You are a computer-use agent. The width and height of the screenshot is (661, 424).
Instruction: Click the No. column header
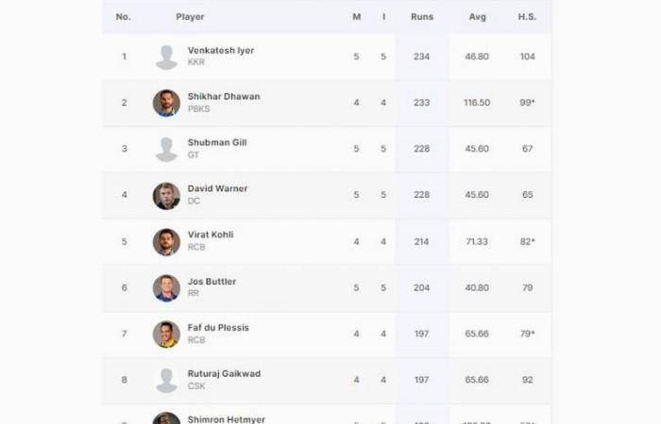(123, 17)
